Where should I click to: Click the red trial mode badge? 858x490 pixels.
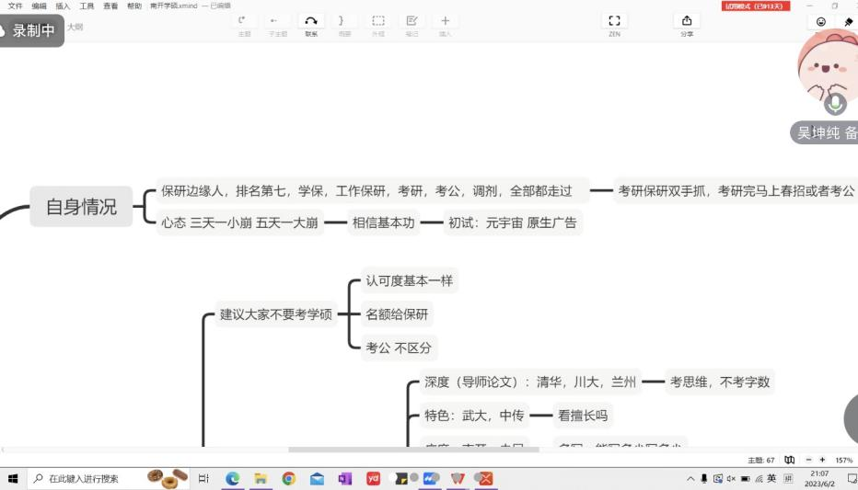click(755, 6)
